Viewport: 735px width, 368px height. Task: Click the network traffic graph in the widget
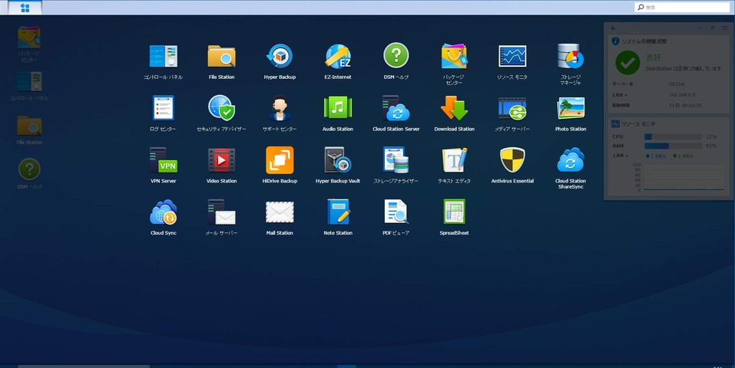684,177
